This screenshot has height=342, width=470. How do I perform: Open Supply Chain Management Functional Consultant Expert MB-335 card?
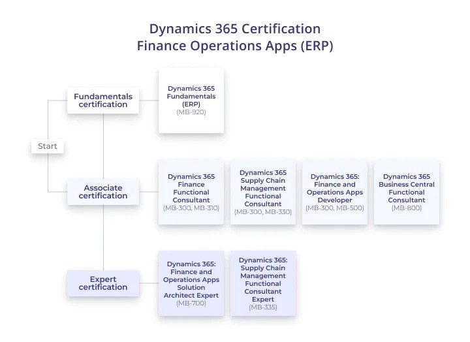tap(263, 283)
